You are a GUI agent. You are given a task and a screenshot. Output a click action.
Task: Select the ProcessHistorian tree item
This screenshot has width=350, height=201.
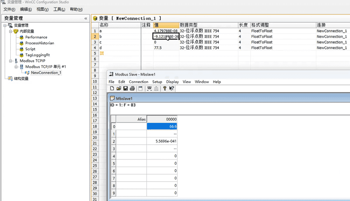pyautogui.click(x=40, y=43)
